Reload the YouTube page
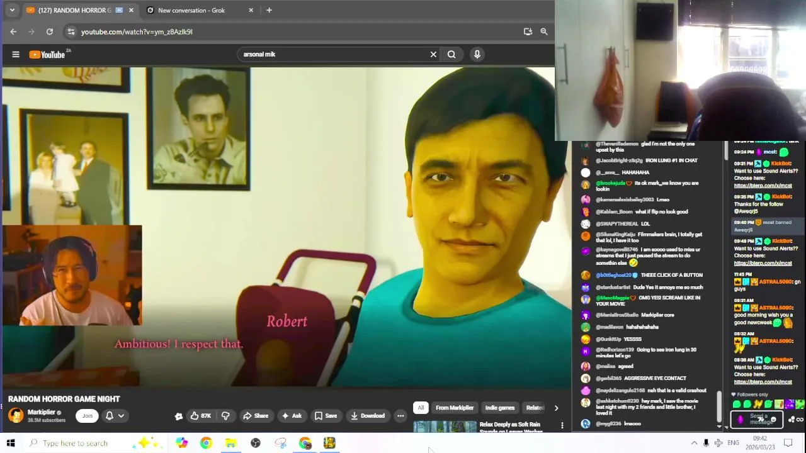This screenshot has width=806, height=453. [50, 31]
